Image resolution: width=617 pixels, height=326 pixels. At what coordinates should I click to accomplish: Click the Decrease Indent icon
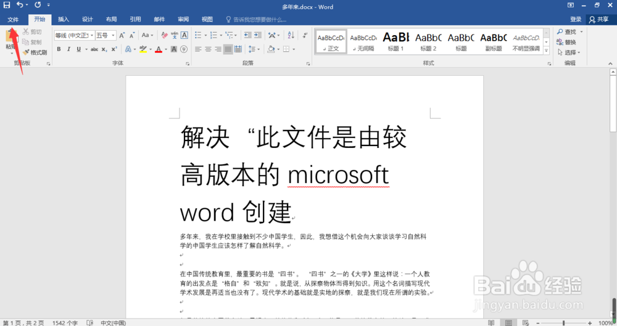248,35
